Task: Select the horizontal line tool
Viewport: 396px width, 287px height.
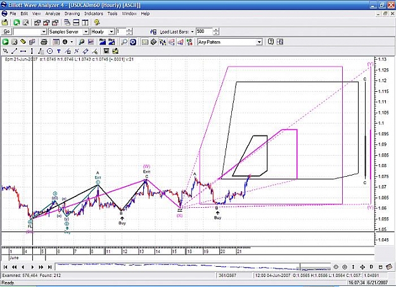Action: tap(23, 51)
